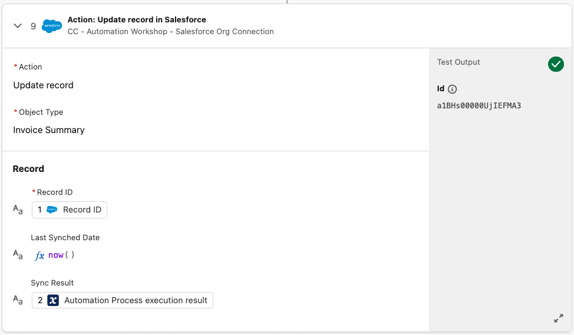Click the X icon in Sync Result pill

pos(53,300)
